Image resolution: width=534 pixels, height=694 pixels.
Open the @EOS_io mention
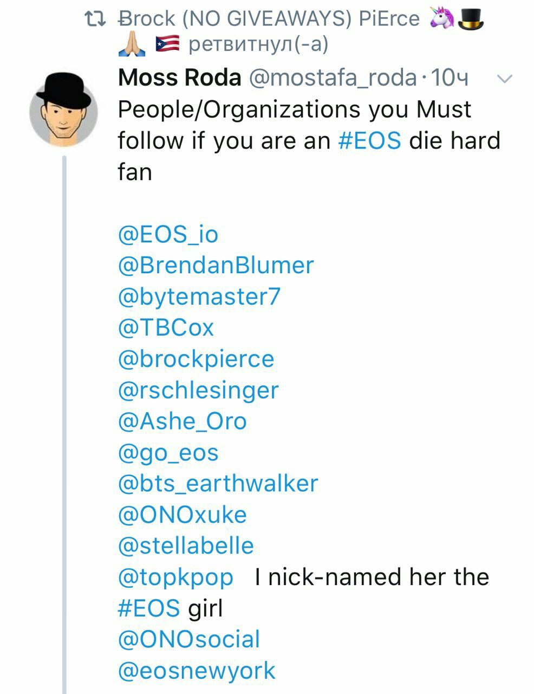[168, 235]
